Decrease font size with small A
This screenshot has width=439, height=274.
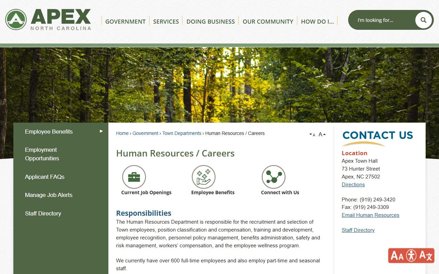(x=312, y=135)
